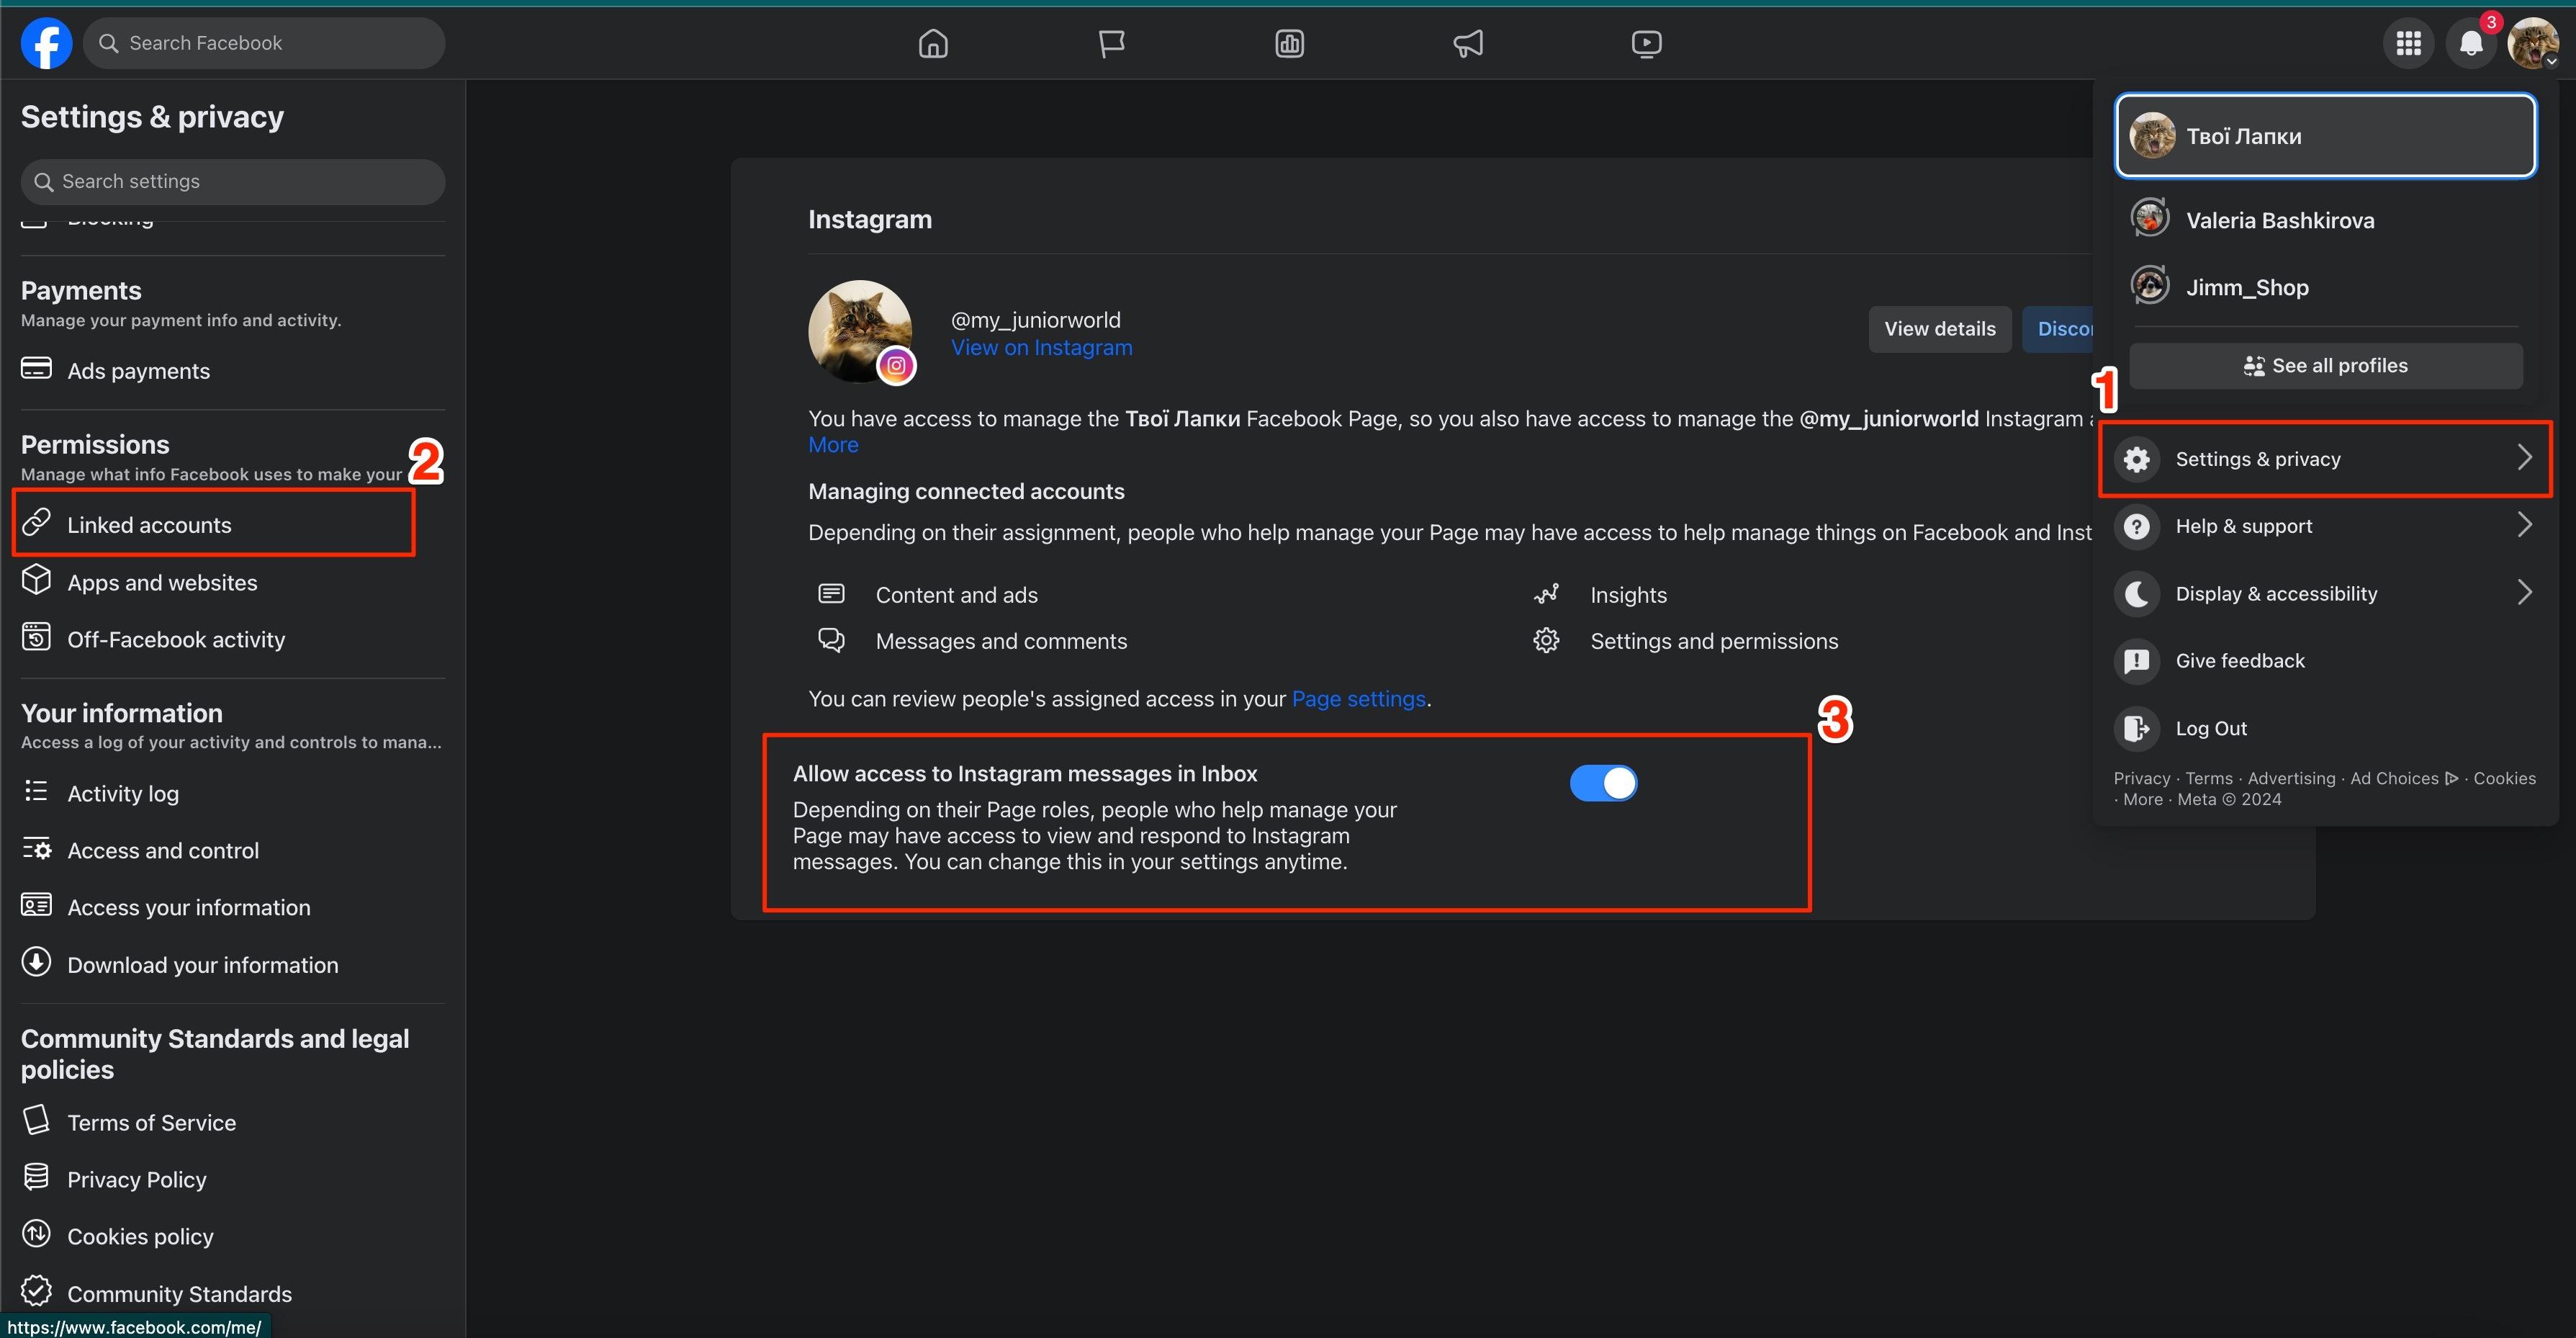Screen dimensions: 2576x1338
Task: Click Log Out in account menu
Action: (2210, 728)
